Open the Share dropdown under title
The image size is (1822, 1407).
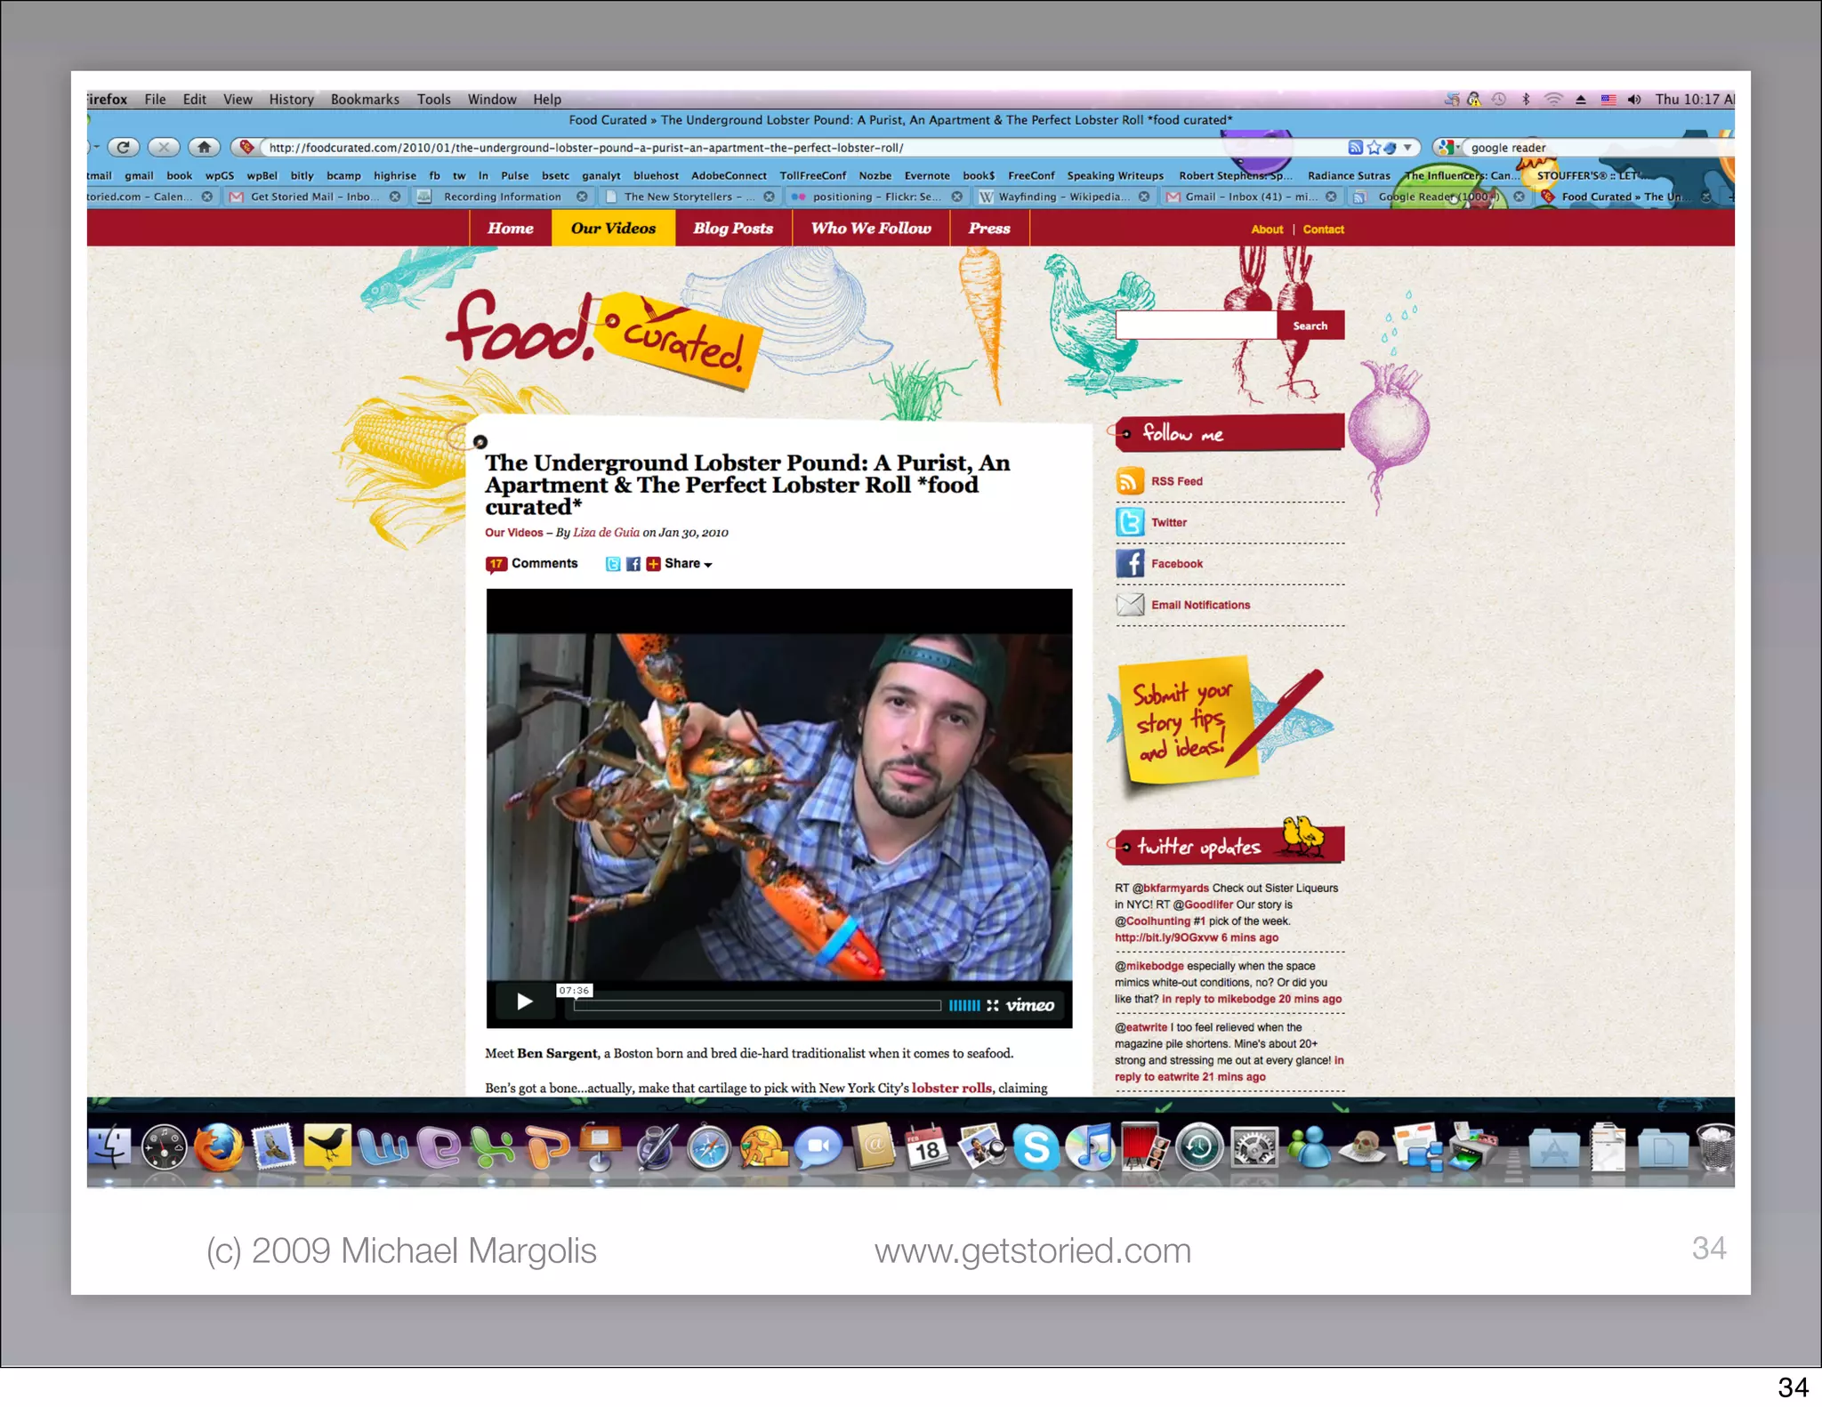pyautogui.click(x=688, y=564)
